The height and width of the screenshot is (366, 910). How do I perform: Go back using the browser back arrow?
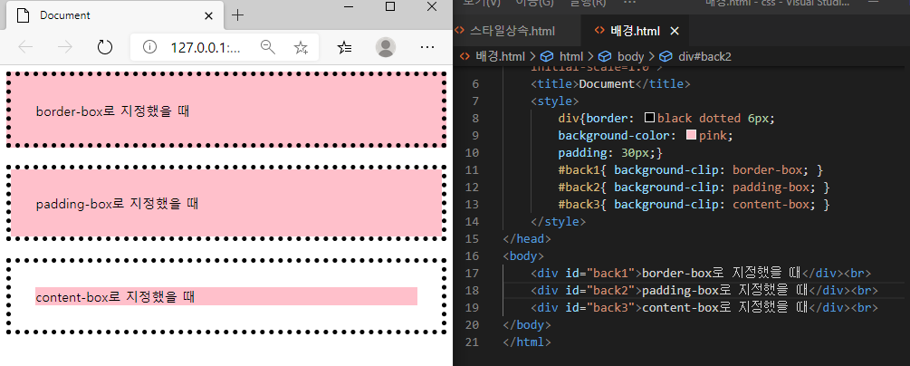pos(25,47)
